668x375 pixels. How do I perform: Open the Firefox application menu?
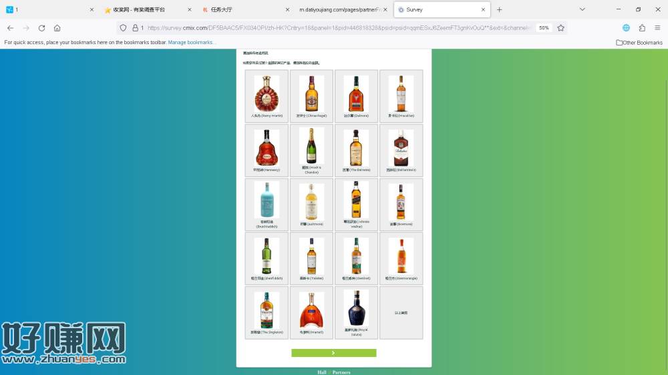click(658, 28)
